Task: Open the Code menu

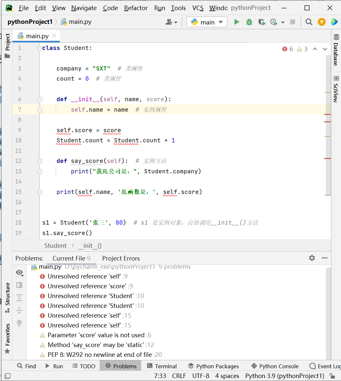Action: pyautogui.click(x=110, y=8)
